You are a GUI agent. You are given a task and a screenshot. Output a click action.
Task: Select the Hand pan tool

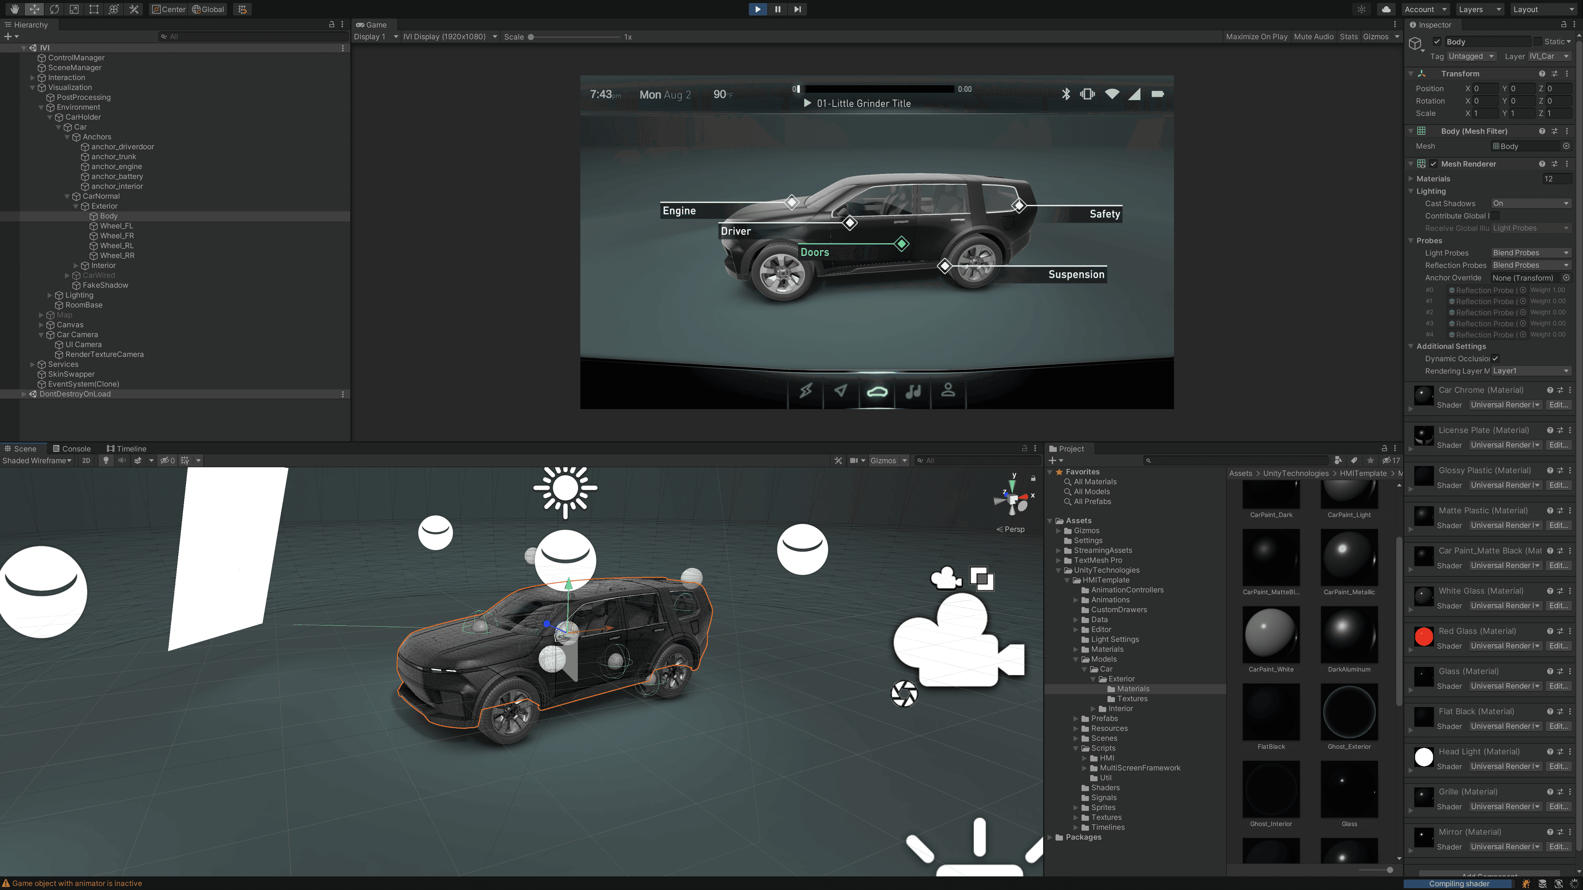(15, 9)
